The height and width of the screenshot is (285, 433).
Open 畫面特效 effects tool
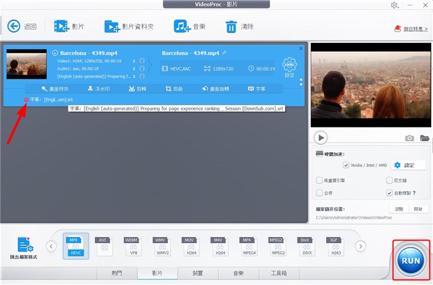[55, 88]
